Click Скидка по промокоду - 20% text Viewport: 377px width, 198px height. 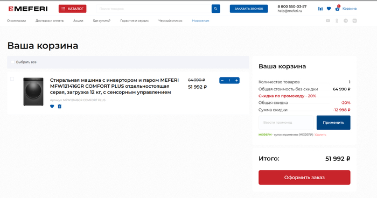tap(287, 96)
